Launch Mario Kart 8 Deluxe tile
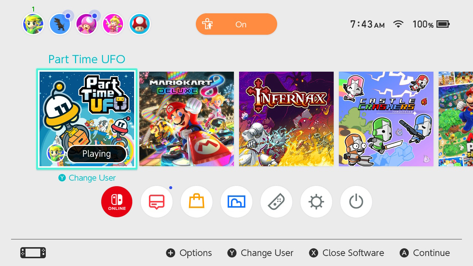This screenshot has height=266, width=473. (x=187, y=119)
